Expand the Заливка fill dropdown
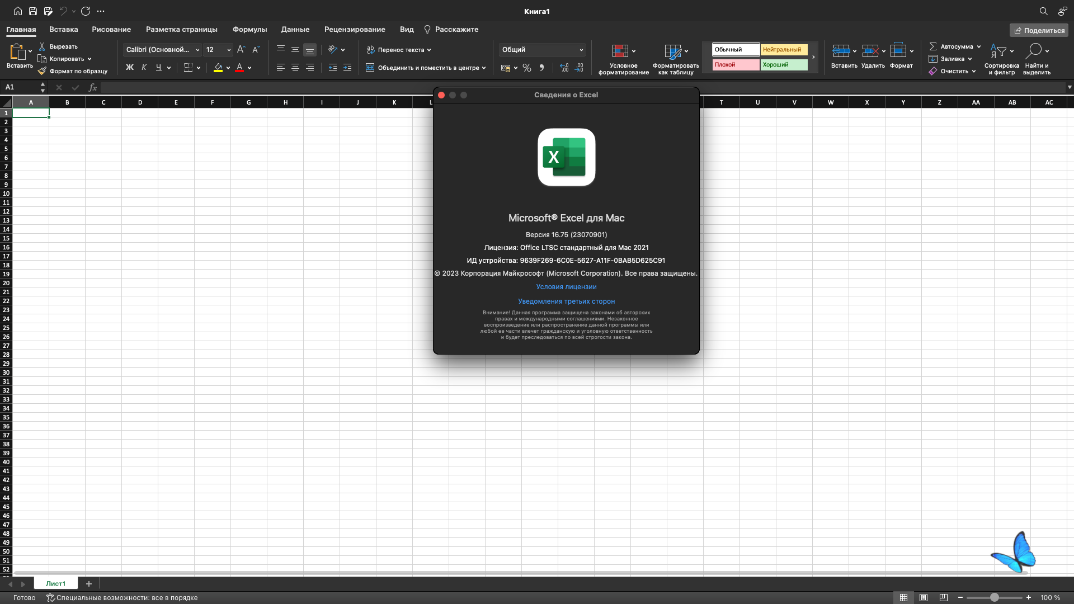This screenshot has width=1074, height=604. (x=970, y=59)
